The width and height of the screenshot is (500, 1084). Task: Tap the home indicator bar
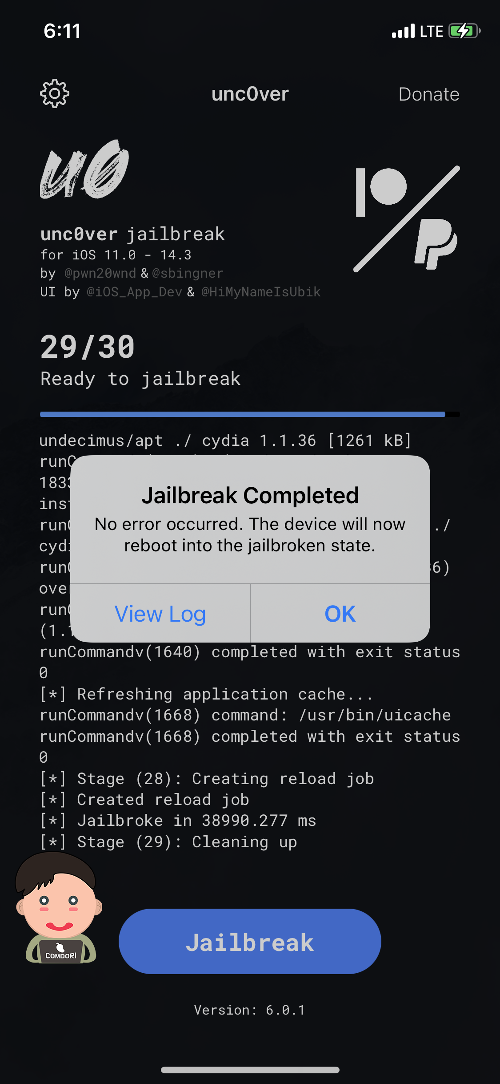click(x=250, y=1070)
